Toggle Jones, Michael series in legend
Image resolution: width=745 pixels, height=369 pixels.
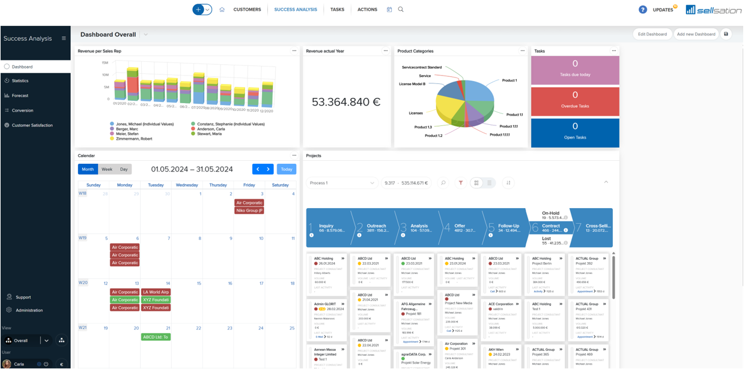[x=142, y=124]
